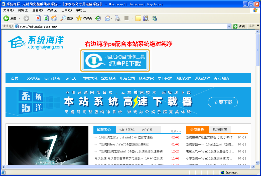Select the 最新教程 tab
The height and width of the screenshot is (176, 261).
[197, 130]
